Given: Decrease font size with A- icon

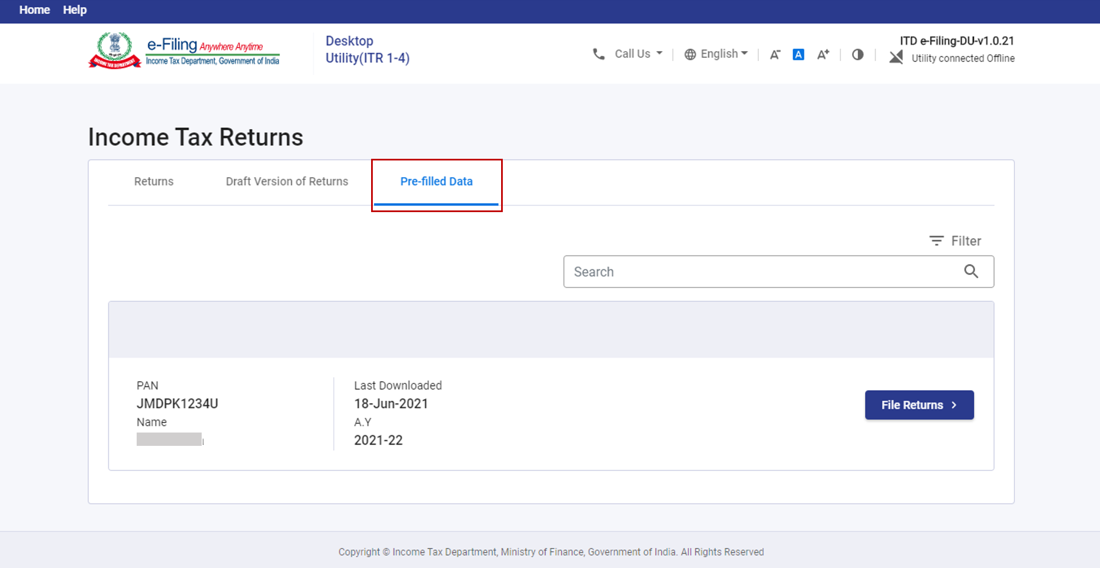Looking at the screenshot, I should (774, 54).
